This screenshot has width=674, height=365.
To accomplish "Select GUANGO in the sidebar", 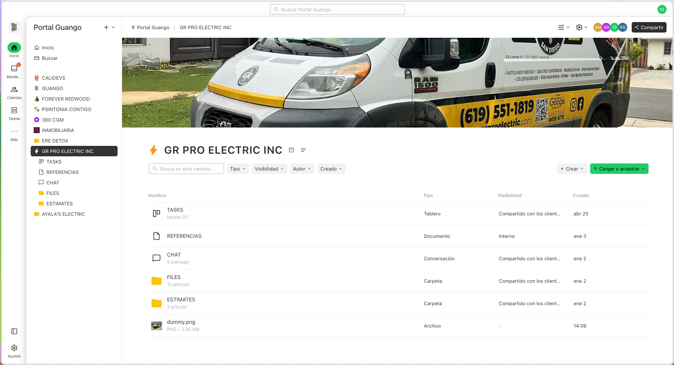I will 74,88.
